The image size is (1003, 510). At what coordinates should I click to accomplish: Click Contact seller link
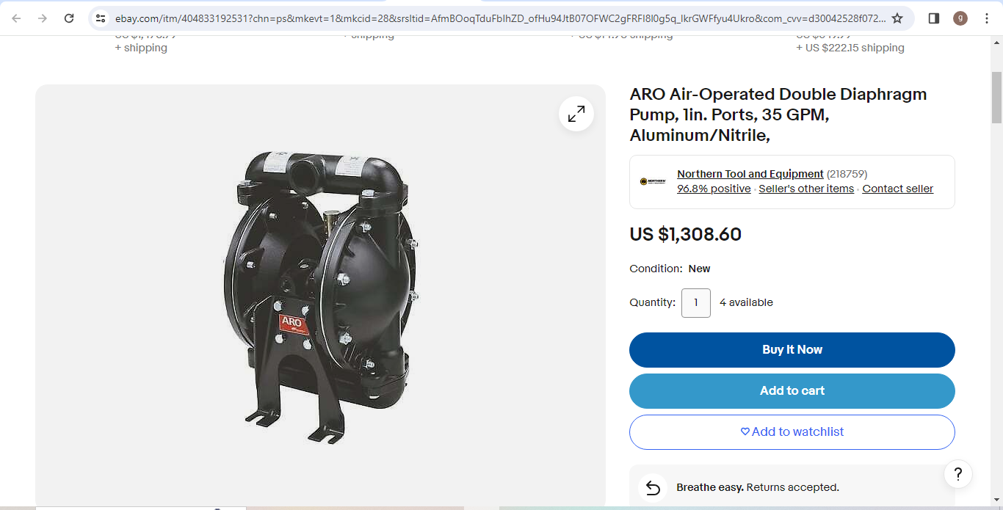[x=897, y=189]
